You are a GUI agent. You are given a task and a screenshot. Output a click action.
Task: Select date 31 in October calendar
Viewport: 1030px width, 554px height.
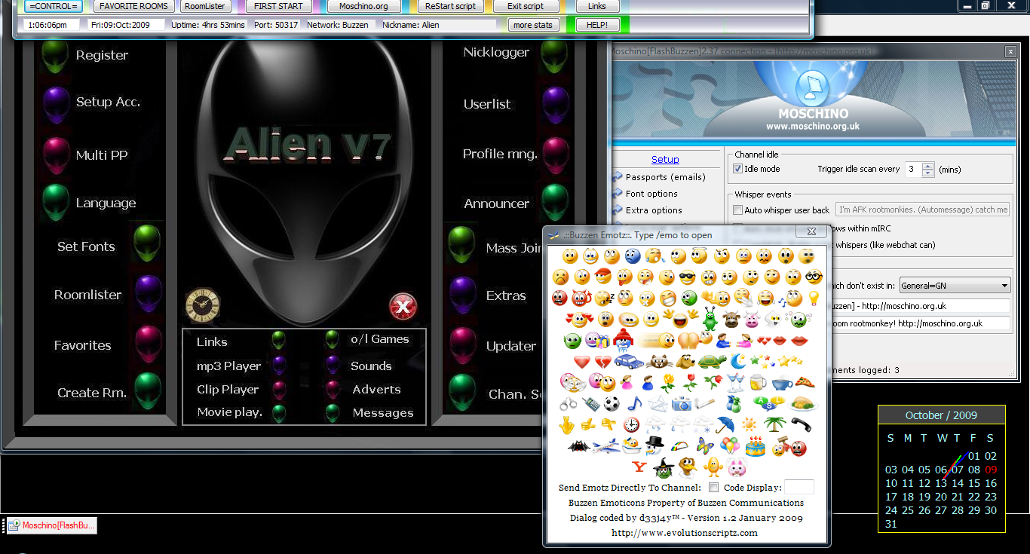891,524
